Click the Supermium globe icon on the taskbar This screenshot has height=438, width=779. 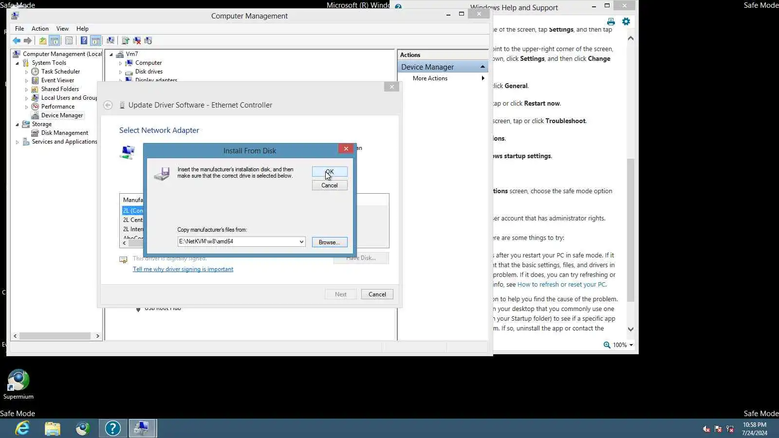click(x=83, y=428)
